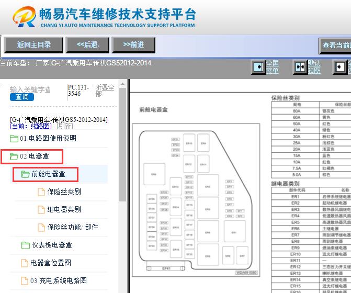Click the 7.5A cell in fuse table

(x=297, y=168)
